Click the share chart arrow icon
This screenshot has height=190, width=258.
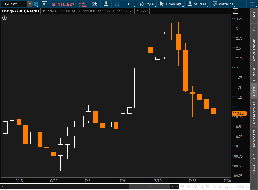pos(94,4)
